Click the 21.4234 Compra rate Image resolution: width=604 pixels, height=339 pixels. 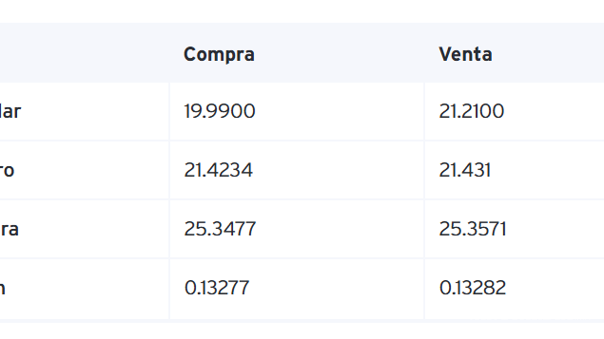click(218, 170)
